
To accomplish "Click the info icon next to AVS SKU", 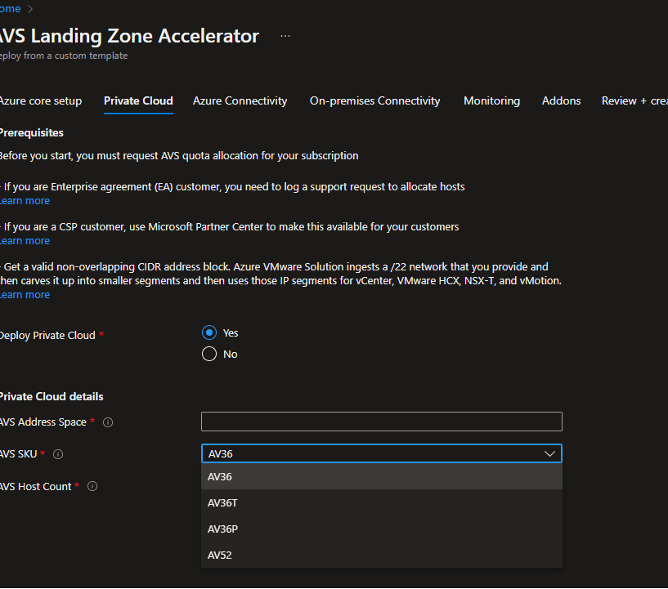I will (57, 453).
